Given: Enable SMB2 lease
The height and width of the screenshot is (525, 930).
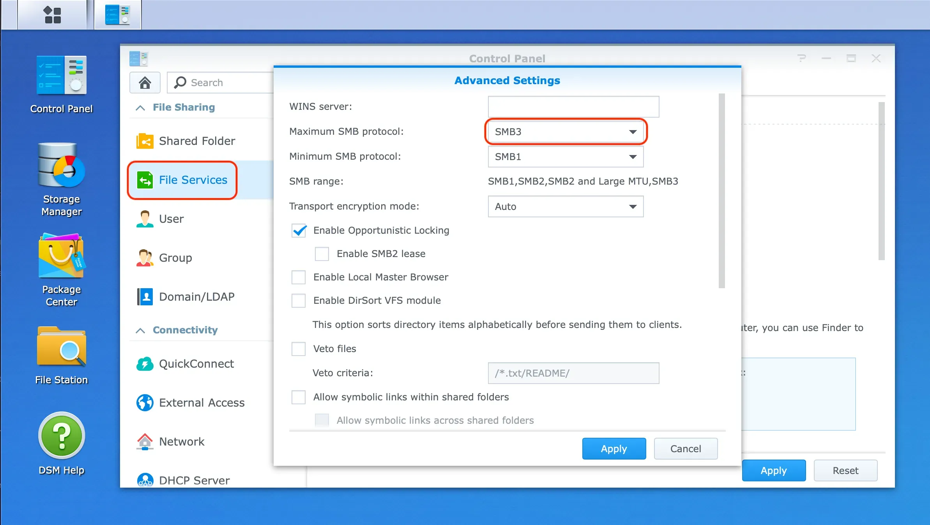Looking at the screenshot, I should click(322, 254).
